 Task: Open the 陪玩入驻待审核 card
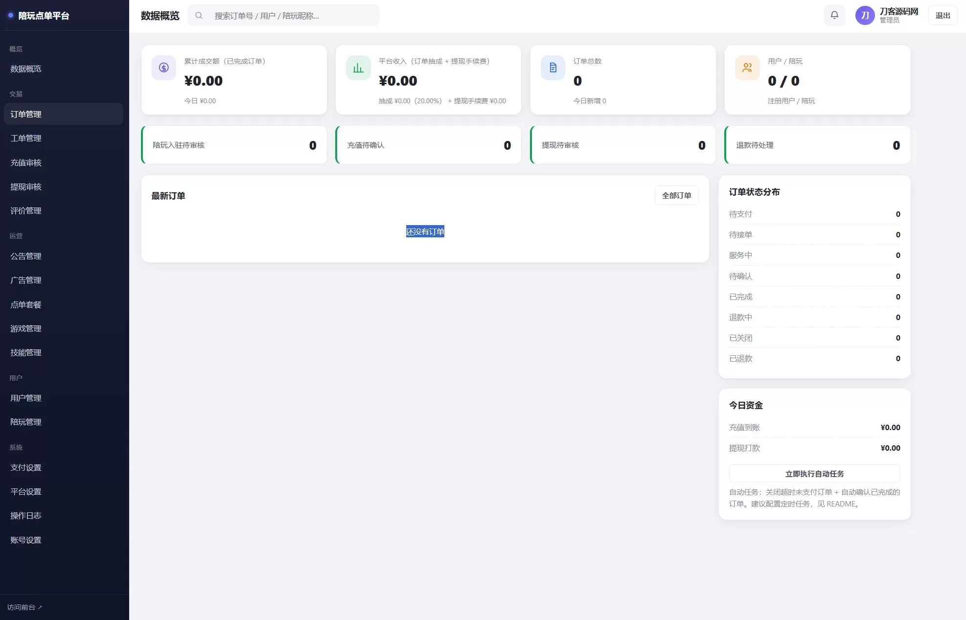(234, 145)
